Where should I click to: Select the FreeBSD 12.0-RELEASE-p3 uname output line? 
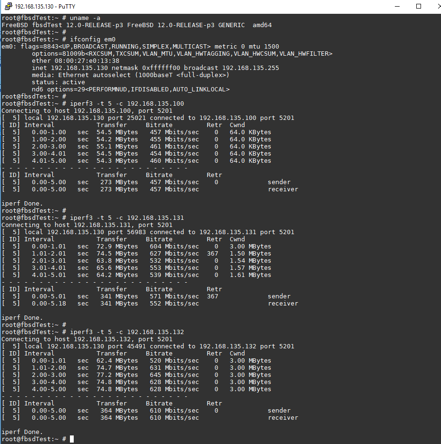coord(137,25)
